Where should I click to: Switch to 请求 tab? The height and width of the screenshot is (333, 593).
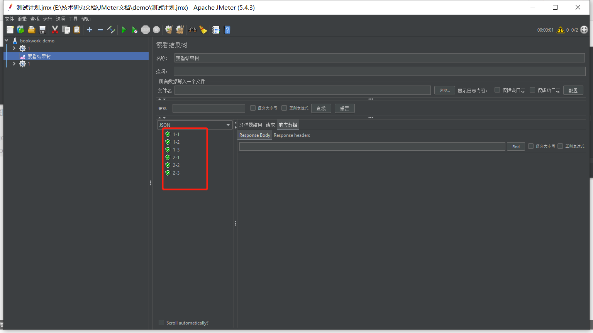(x=270, y=125)
